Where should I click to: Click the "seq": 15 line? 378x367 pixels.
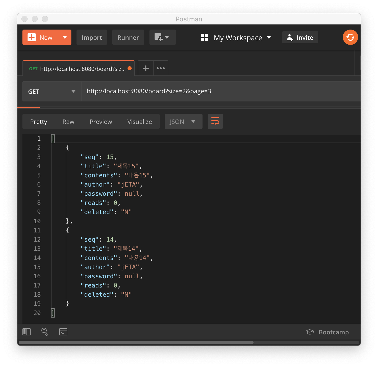point(98,157)
